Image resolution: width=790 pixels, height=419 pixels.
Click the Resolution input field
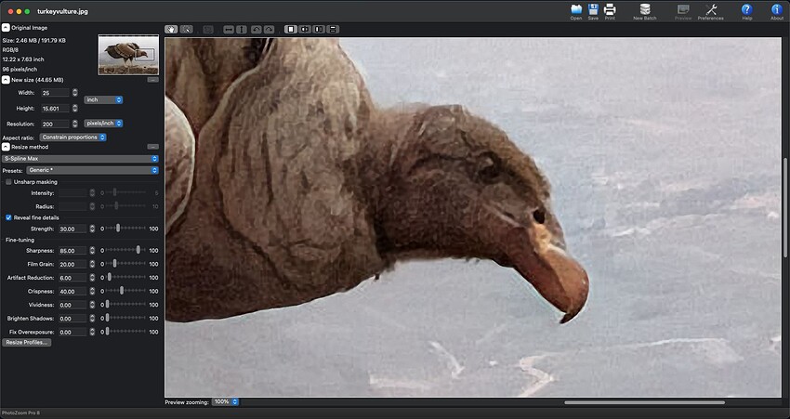click(x=56, y=124)
